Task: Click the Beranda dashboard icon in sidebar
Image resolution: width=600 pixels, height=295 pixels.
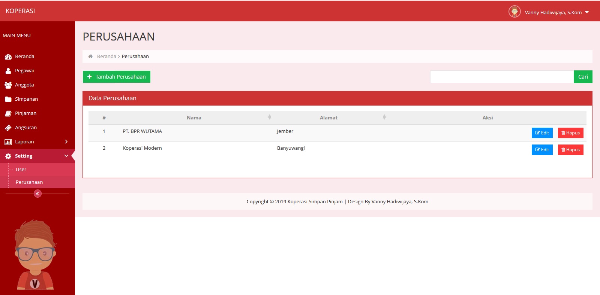Action: click(x=8, y=57)
